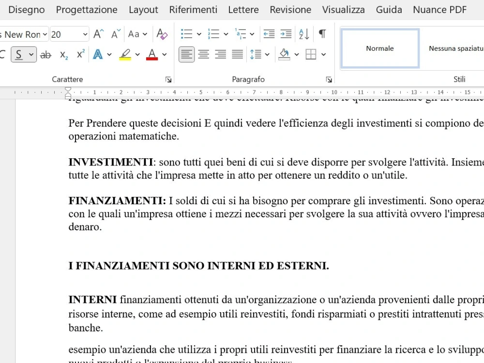Open the highlight color dropdown arrow
Viewport: 484px width, 363px height.
point(137,55)
